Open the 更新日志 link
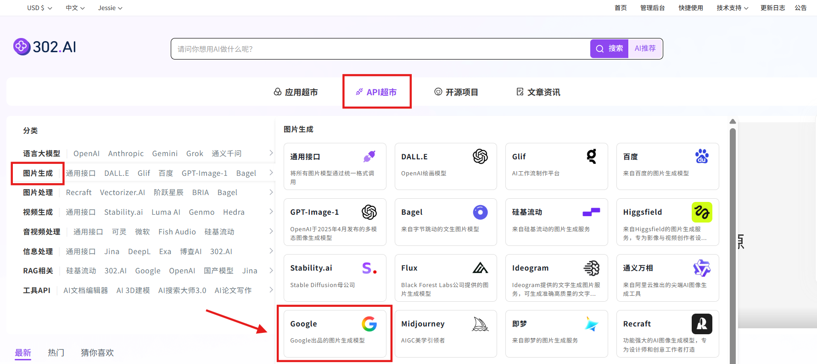The image size is (817, 364). (x=772, y=8)
